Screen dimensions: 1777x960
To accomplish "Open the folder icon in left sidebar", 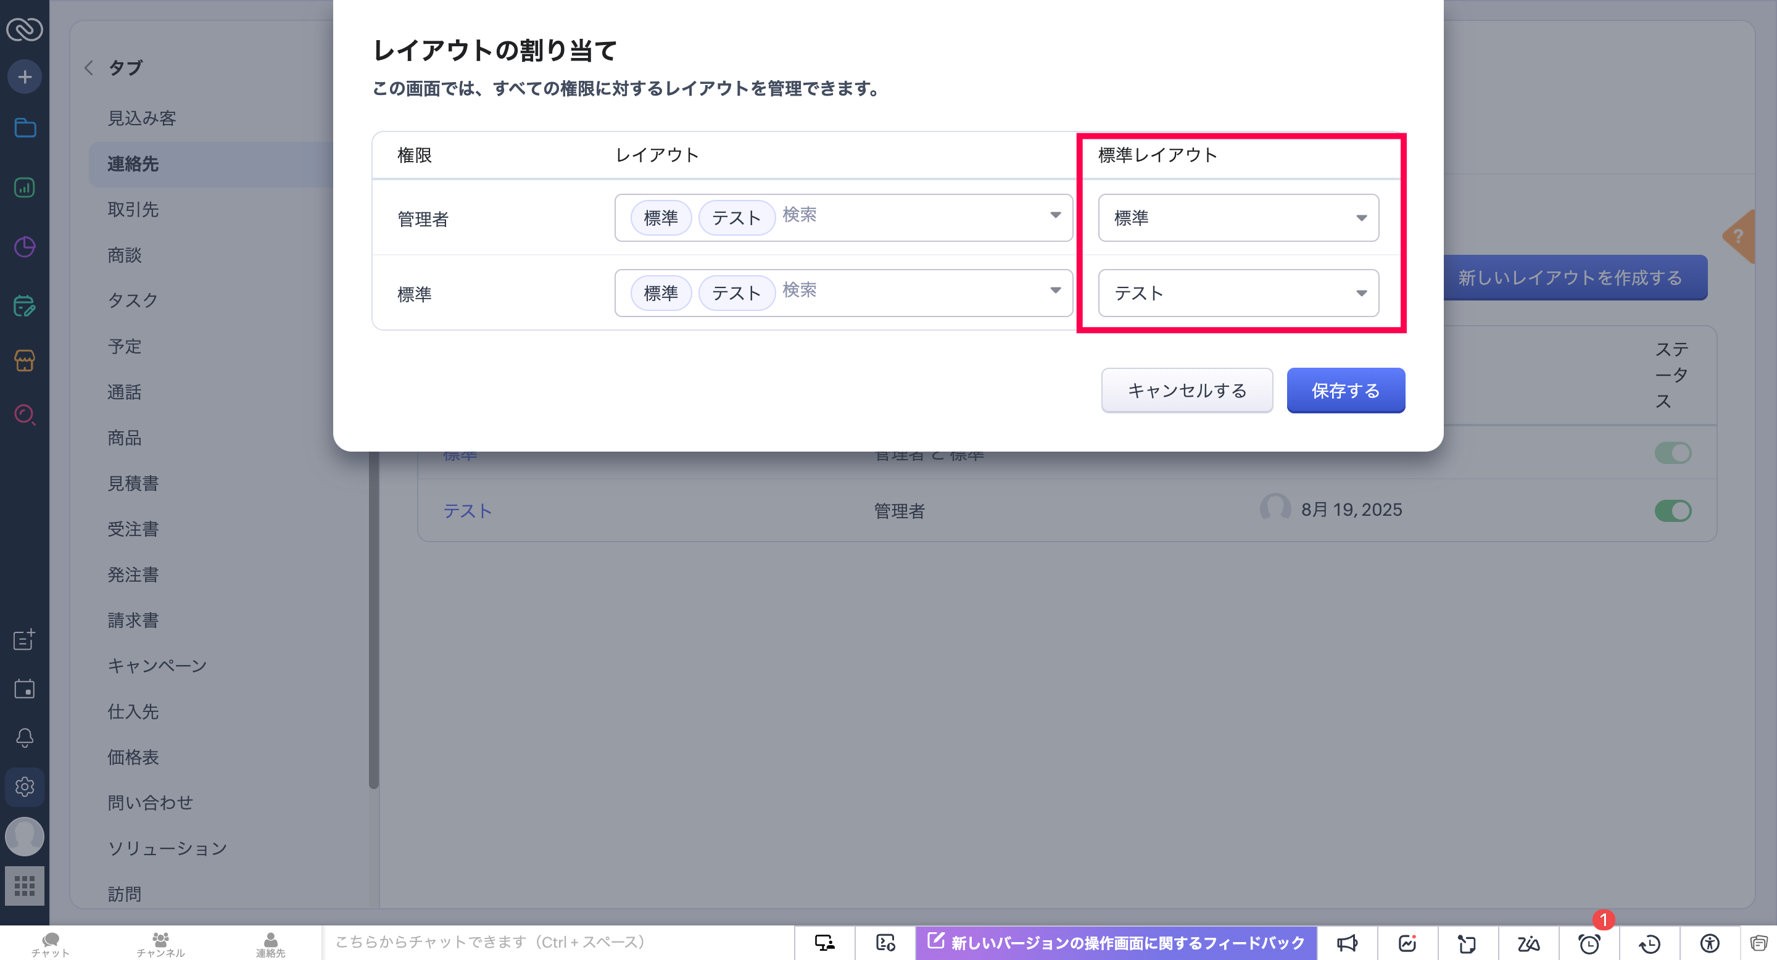I will pos(25,128).
